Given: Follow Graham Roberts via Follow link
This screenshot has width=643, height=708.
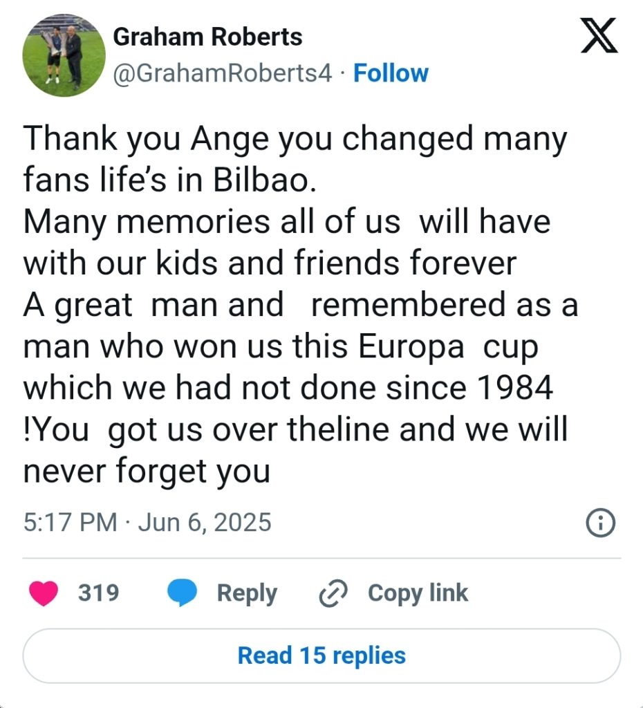Looking at the screenshot, I should 391,73.
